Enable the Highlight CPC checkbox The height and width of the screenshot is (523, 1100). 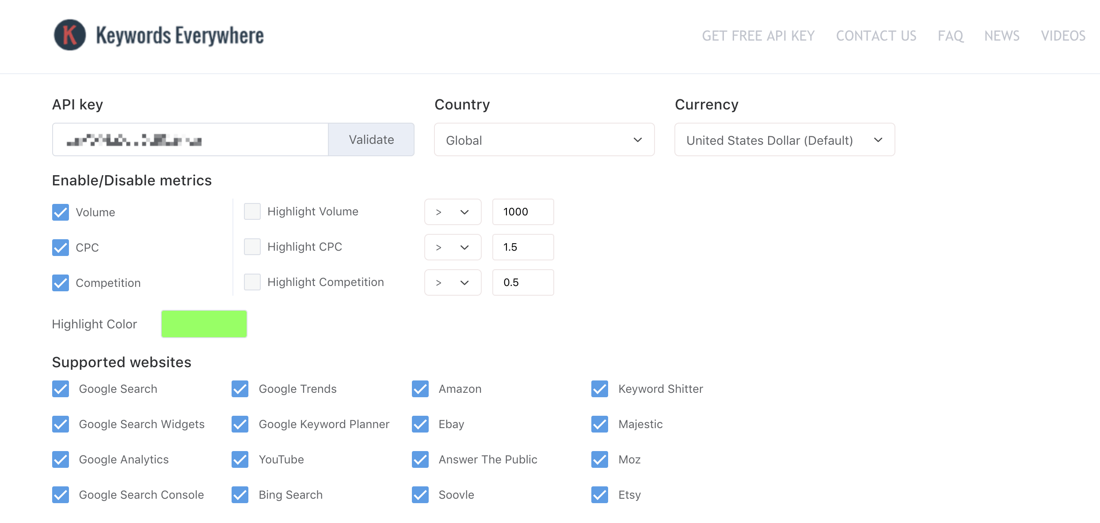(252, 247)
